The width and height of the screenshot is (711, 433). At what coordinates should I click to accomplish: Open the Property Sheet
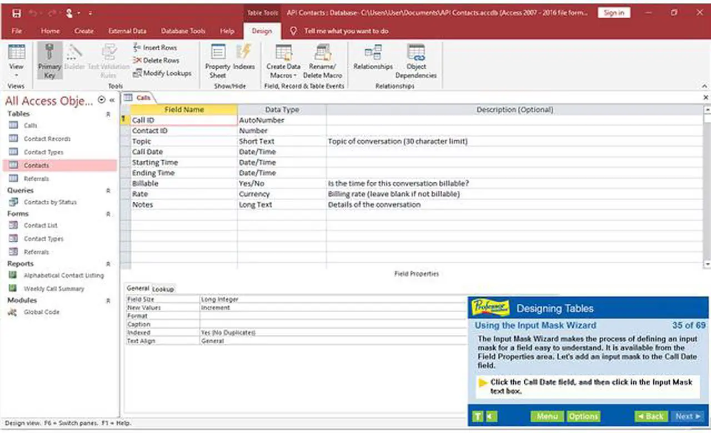click(218, 61)
